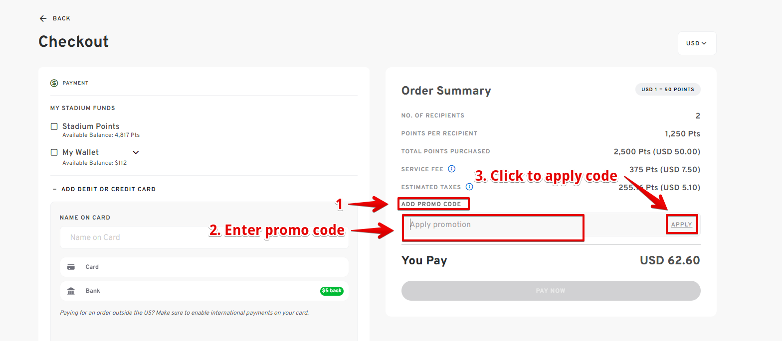
Task: Expand the My Wallet chevron
Action: point(136,152)
